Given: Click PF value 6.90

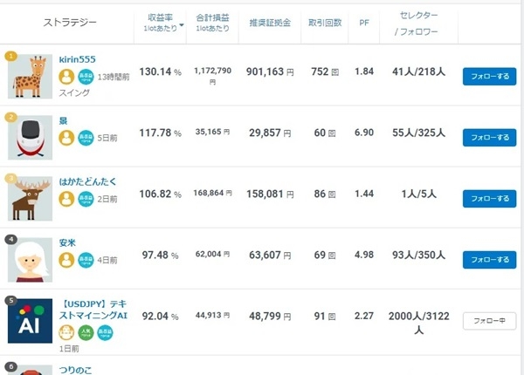Looking at the screenshot, I should [x=364, y=133].
